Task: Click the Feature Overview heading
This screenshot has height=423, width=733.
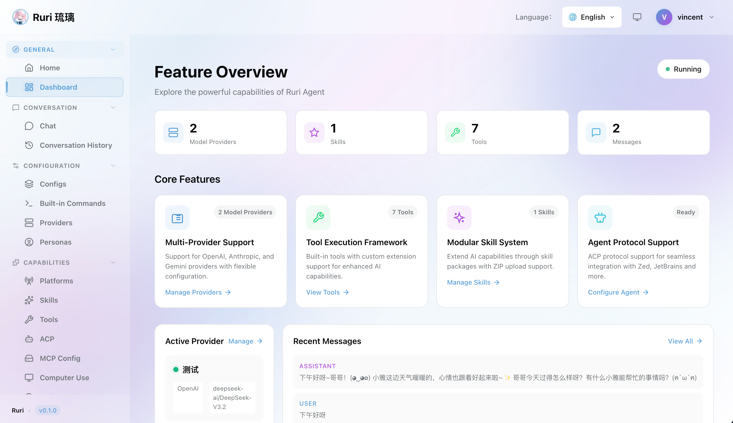Action: [221, 72]
